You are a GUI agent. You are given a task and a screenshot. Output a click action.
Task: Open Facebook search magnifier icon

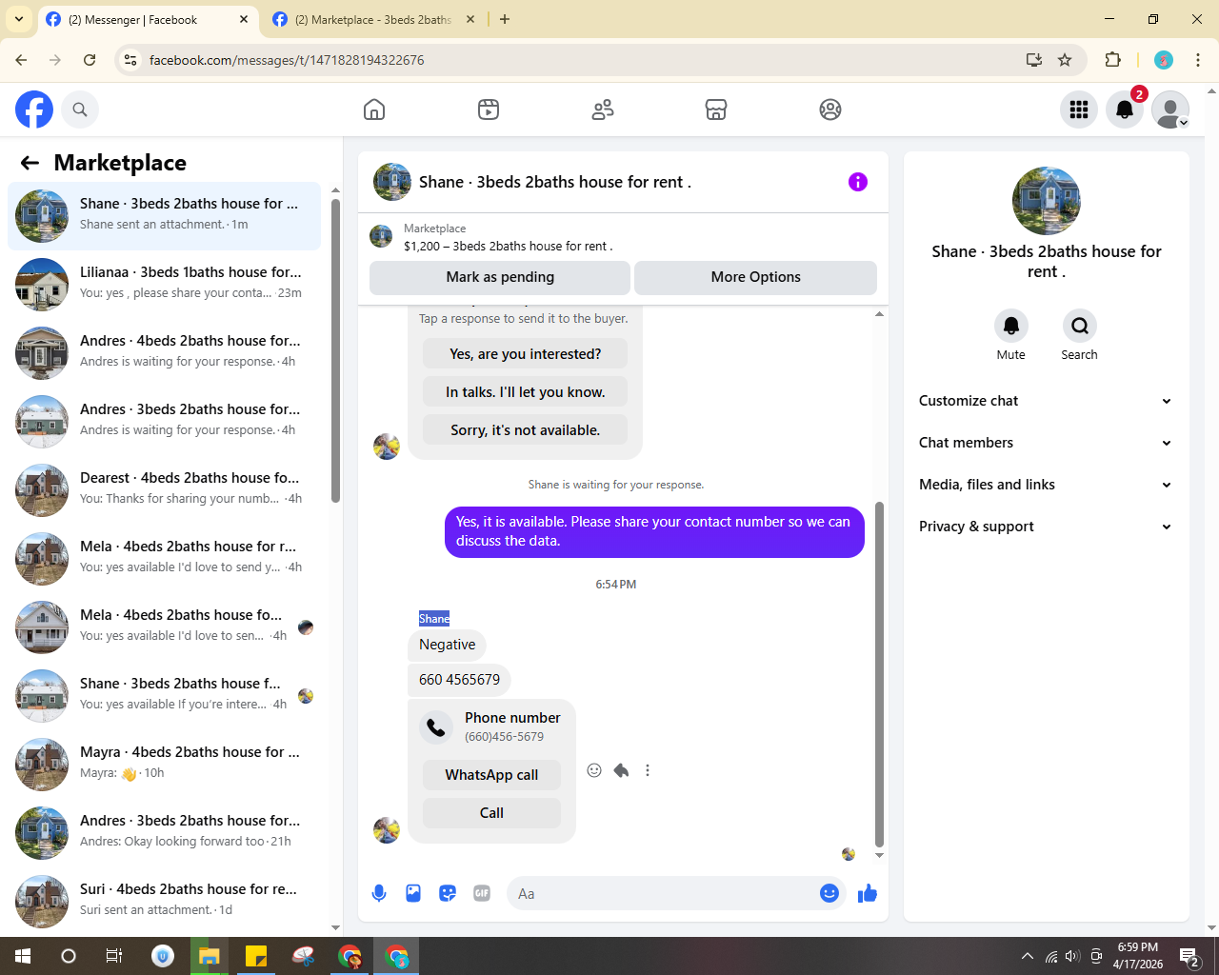click(x=80, y=109)
